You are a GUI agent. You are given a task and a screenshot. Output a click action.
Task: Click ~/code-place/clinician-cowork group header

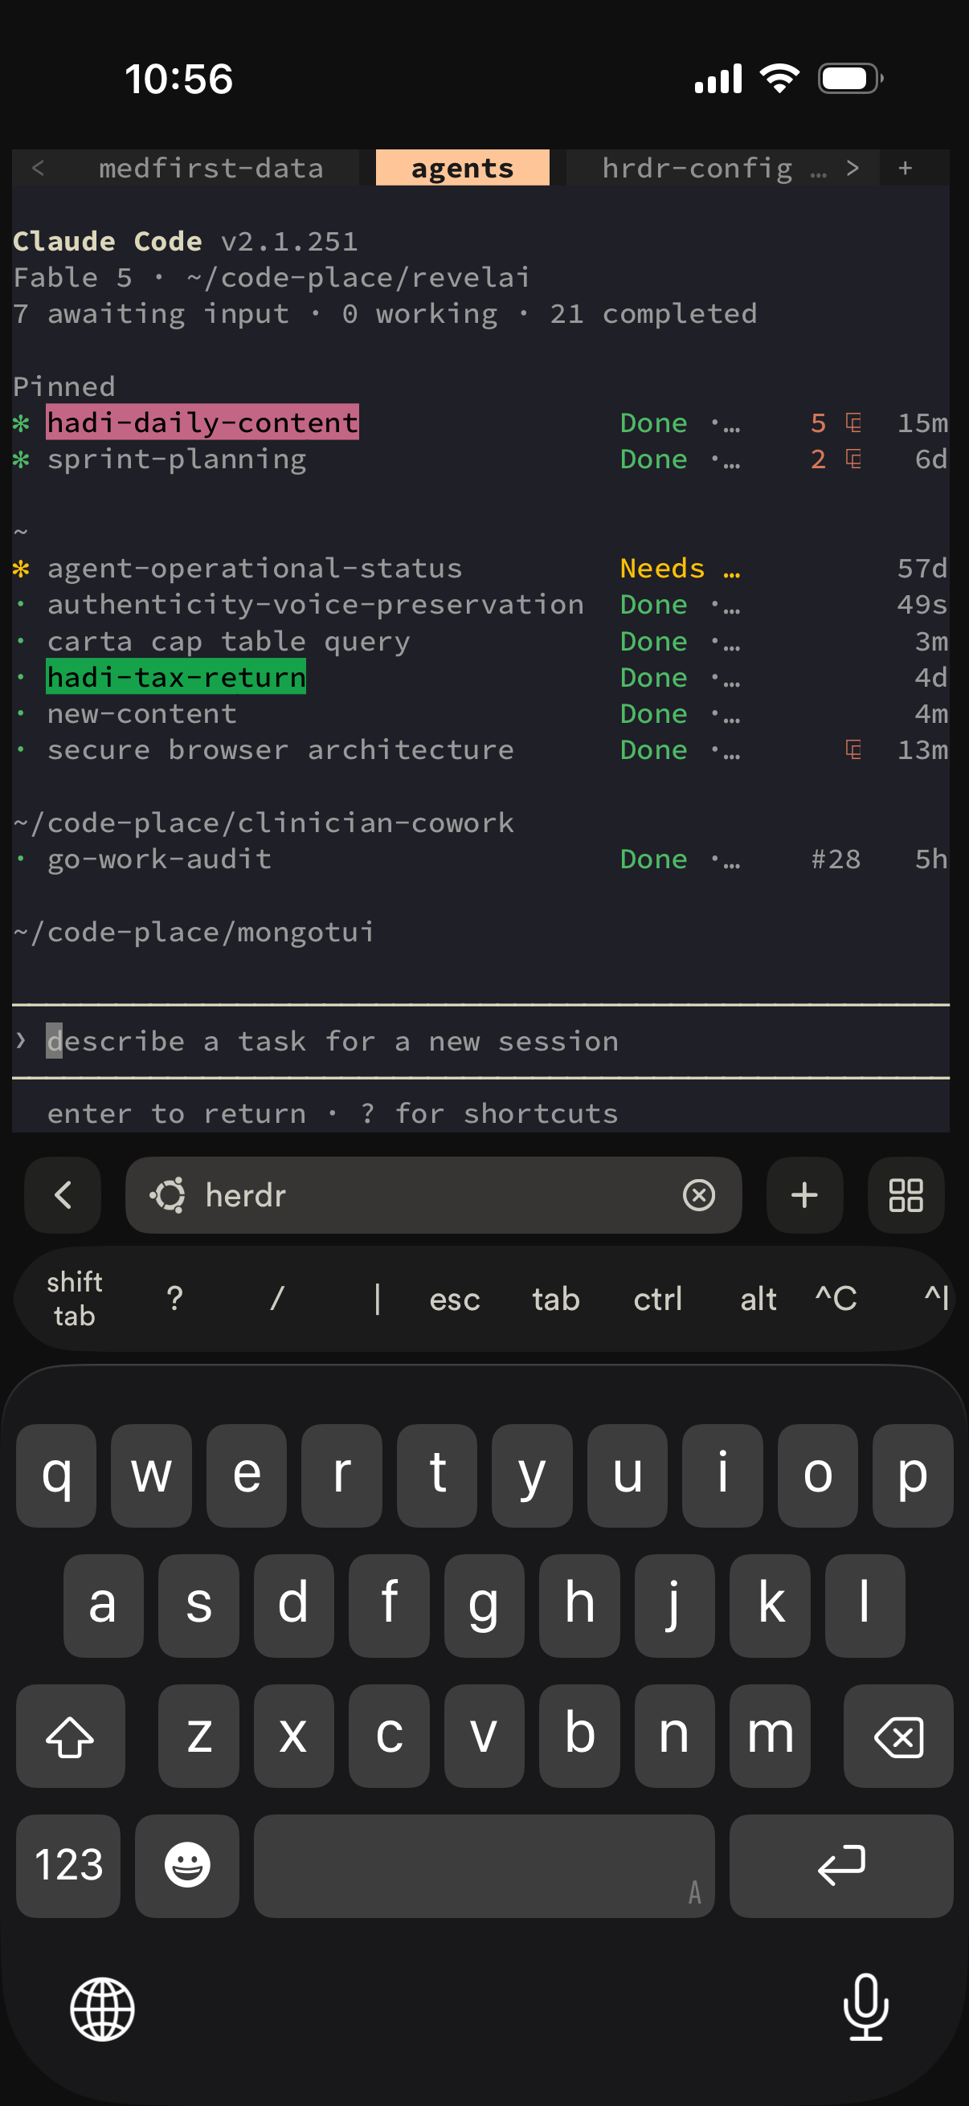pyautogui.click(x=264, y=822)
